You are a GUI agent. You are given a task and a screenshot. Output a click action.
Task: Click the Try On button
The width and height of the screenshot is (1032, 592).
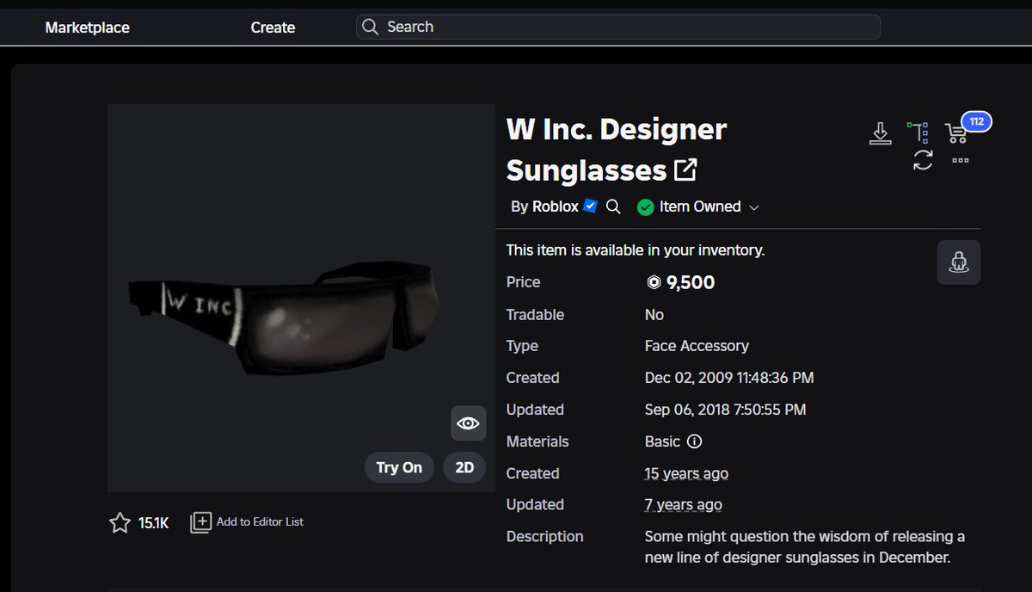tap(399, 467)
